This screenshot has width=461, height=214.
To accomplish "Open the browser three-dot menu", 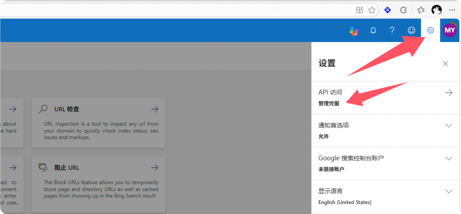I will click(x=452, y=10).
